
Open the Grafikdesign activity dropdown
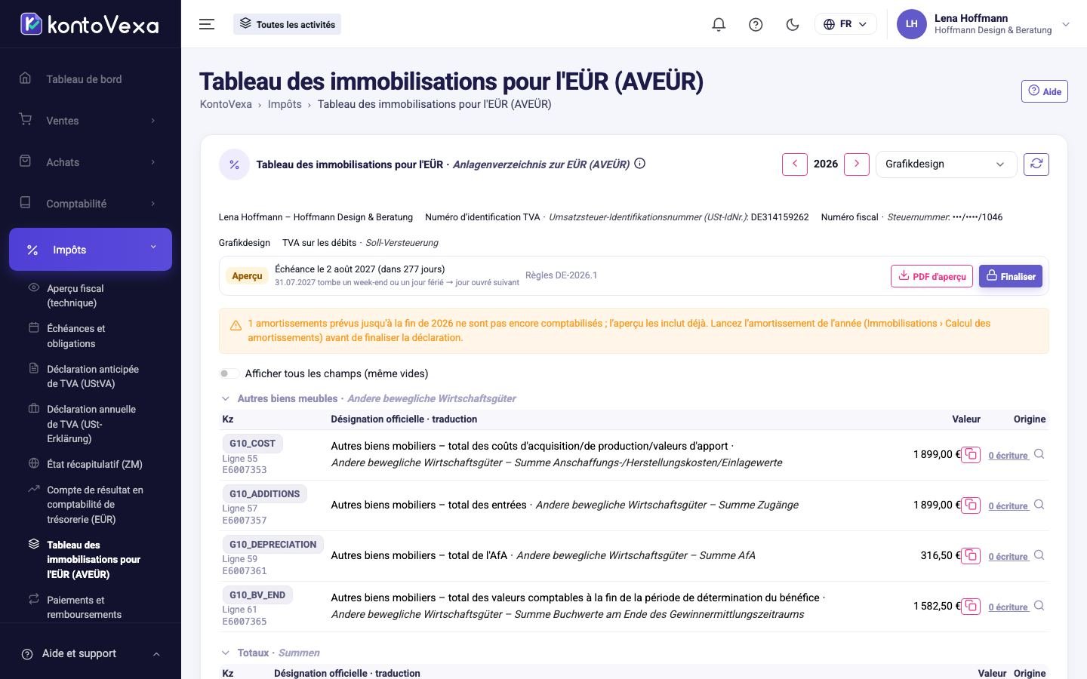coord(946,164)
